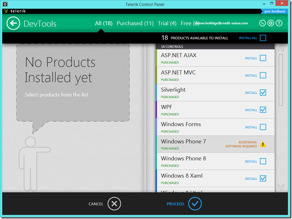
Task: Select the Windows Phone 8 product name
Action: pos(184,158)
